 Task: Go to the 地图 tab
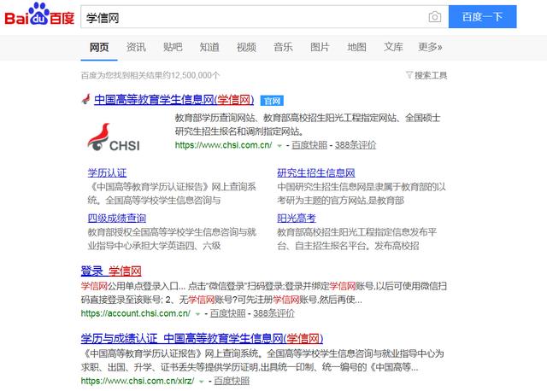click(356, 46)
